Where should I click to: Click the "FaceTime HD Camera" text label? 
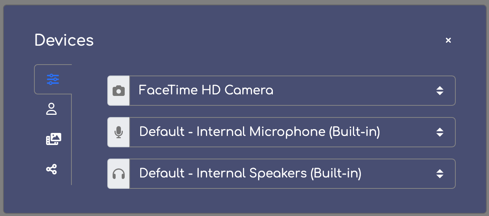206,91
